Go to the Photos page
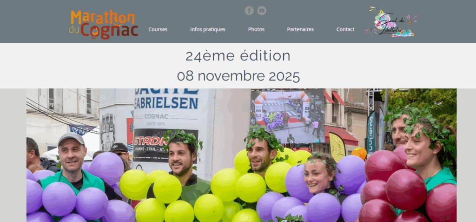The height and width of the screenshot is (222, 476). coord(256,29)
